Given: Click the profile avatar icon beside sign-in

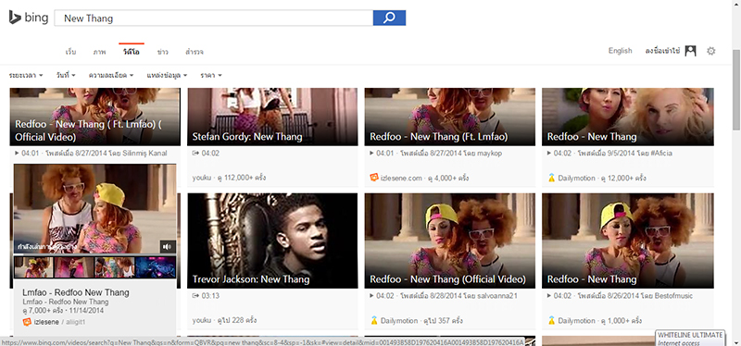Looking at the screenshot, I should click(x=690, y=51).
